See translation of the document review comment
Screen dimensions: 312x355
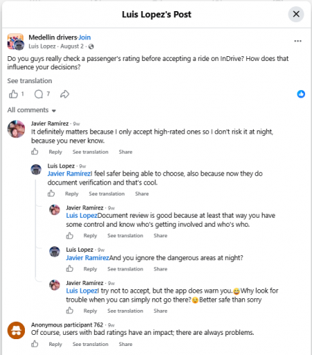click(125, 236)
